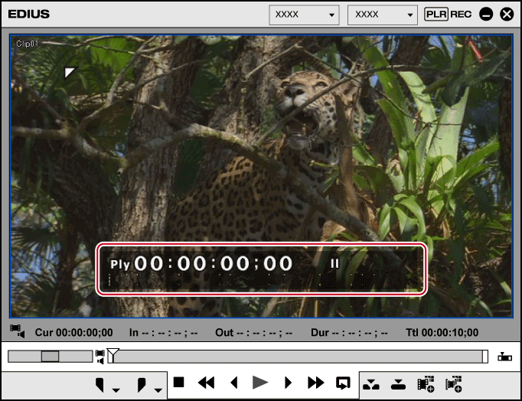Viewport: 522px width, 401px height.
Task: Step back to previous frame
Action: [234, 383]
